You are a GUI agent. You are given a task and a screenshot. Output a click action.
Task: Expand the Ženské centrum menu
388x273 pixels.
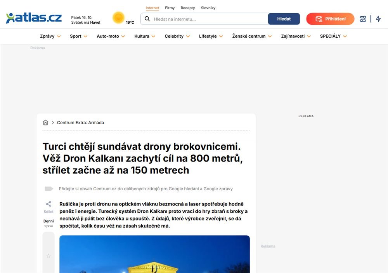[x=252, y=36]
